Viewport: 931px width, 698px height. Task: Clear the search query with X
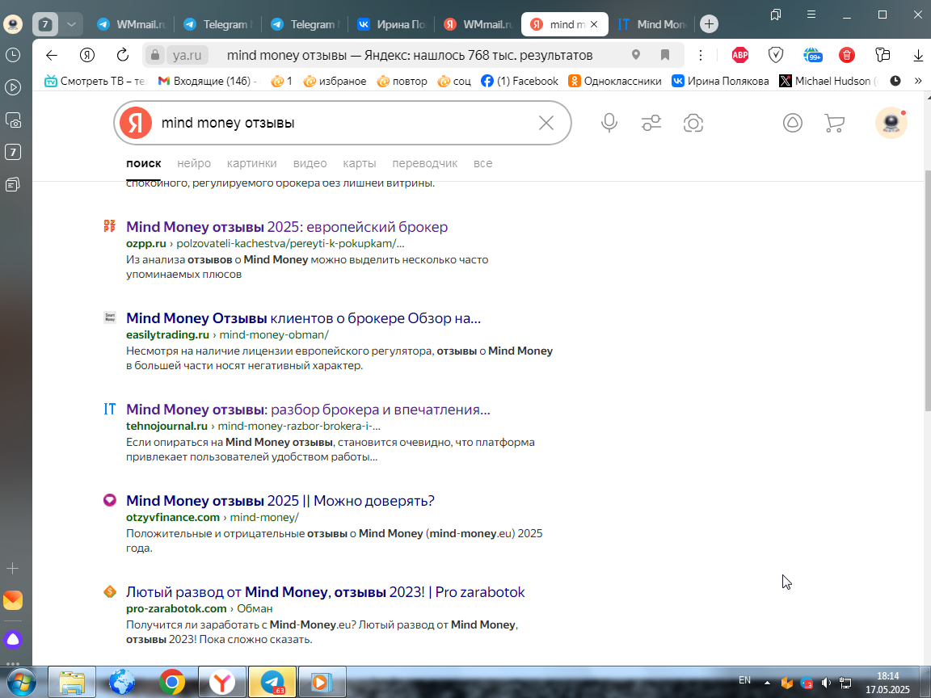(546, 123)
